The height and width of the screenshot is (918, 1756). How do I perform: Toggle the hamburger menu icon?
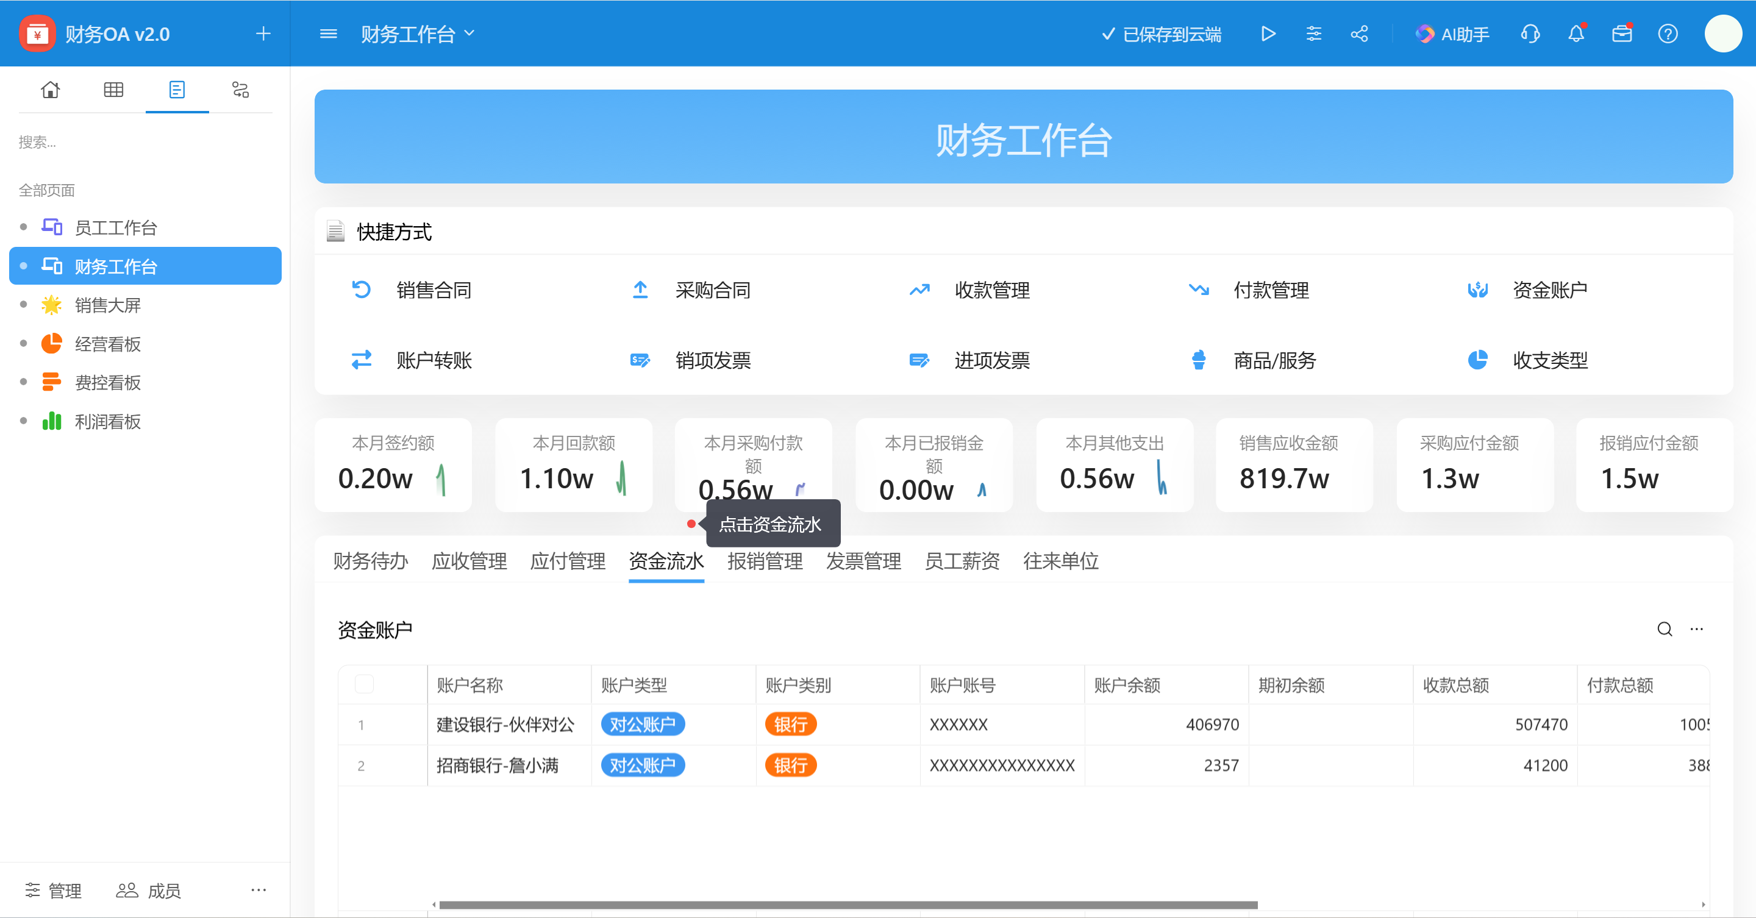coord(329,34)
